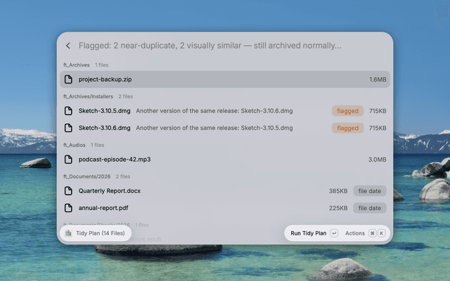Click the Return key icon beside Run Tidy Plan
The width and height of the screenshot is (450, 281).
coord(334,233)
